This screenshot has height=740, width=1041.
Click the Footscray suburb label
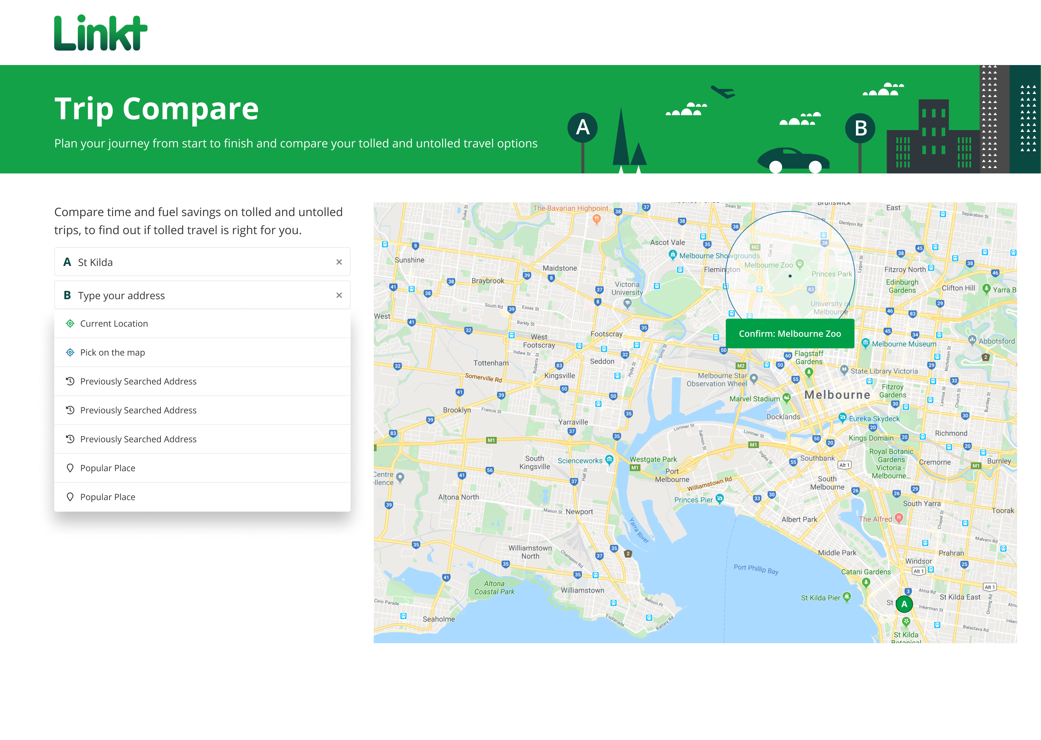coord(606,334)
